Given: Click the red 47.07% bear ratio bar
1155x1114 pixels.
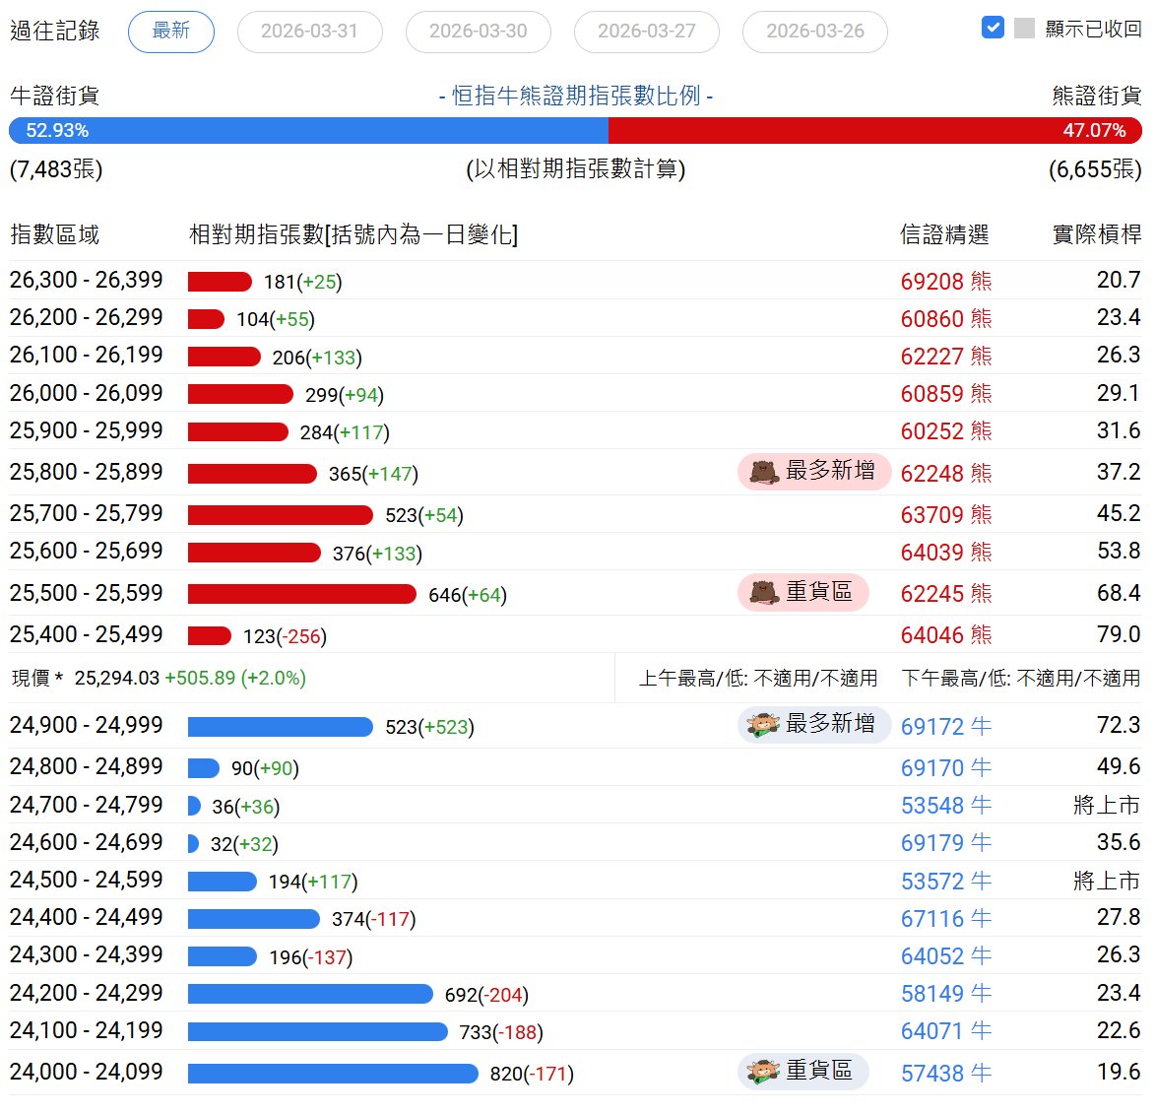Looking at the screenshot, I should click(x=875, y=130).
